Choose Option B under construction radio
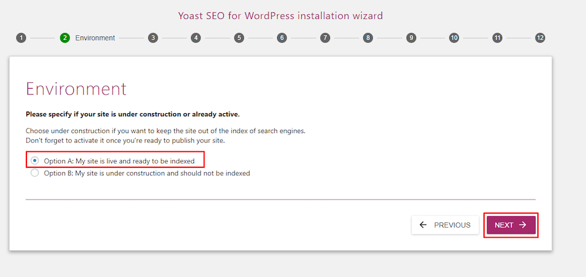586x277 pixels. pyautogui.click(x=35, y=173)
